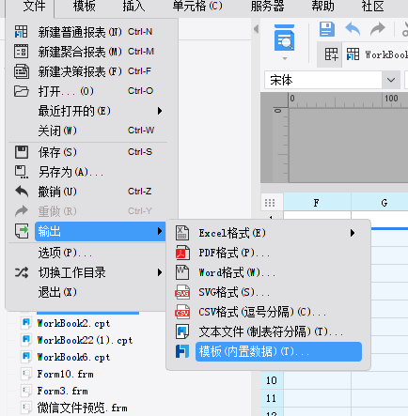The height and width of the screenshot is (416, 408).
Task: Choose 选项(P)... menu entry
Action: (x=87, y=253)
